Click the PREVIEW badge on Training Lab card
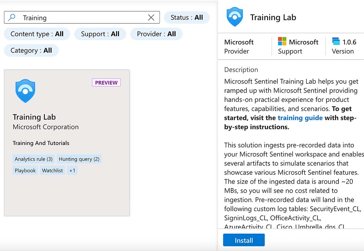Screen dimensions: 364x251 pyautogui.click(x=106, y=83)
